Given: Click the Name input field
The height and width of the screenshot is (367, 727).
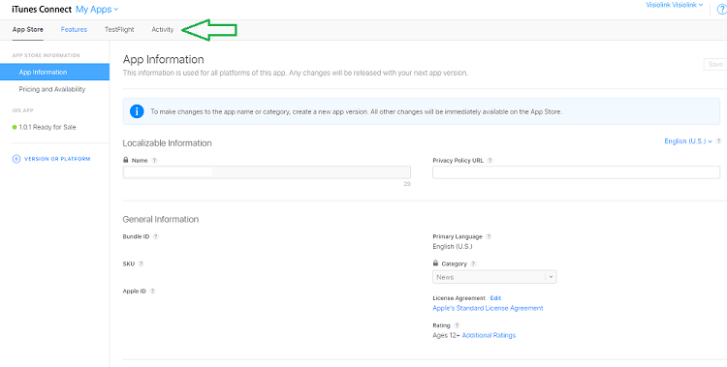Looking at the screenshot, I should [x=267, y=172].
